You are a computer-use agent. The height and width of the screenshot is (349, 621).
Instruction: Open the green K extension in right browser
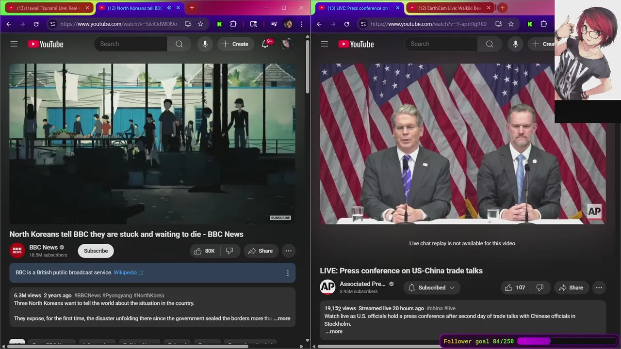(530, 24)
